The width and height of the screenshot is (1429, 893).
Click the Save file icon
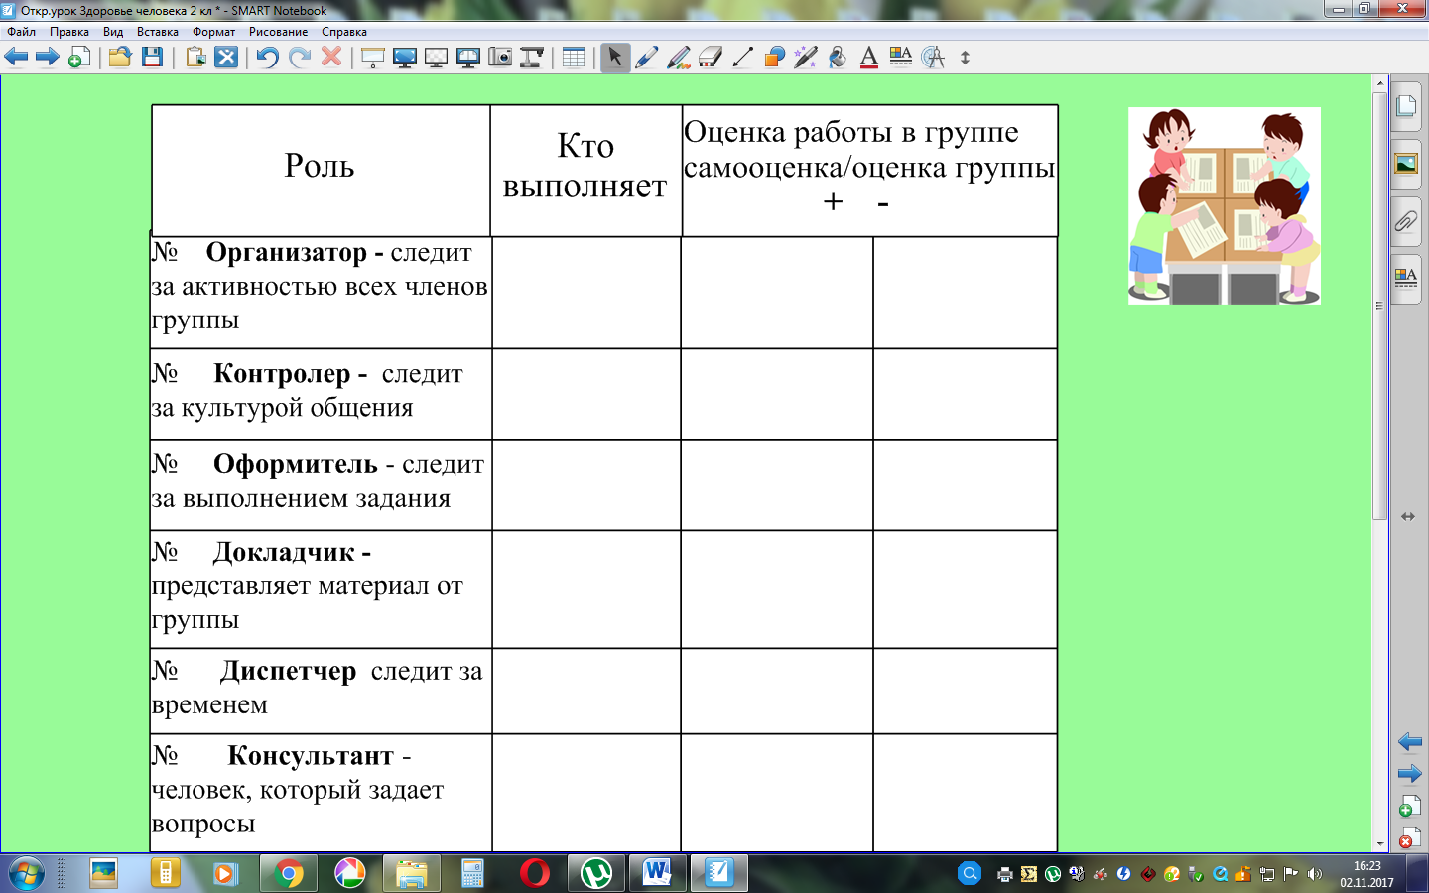point(152,58)
